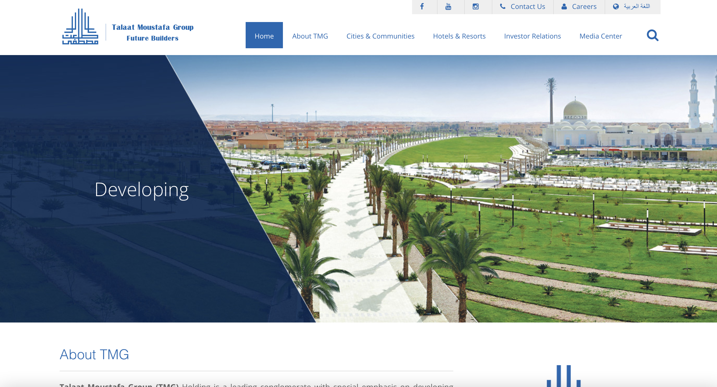Open the Hotels & Resorts menu
This screenshot has height=387, width=717.
pyautogui.click(x=459, y=36)
